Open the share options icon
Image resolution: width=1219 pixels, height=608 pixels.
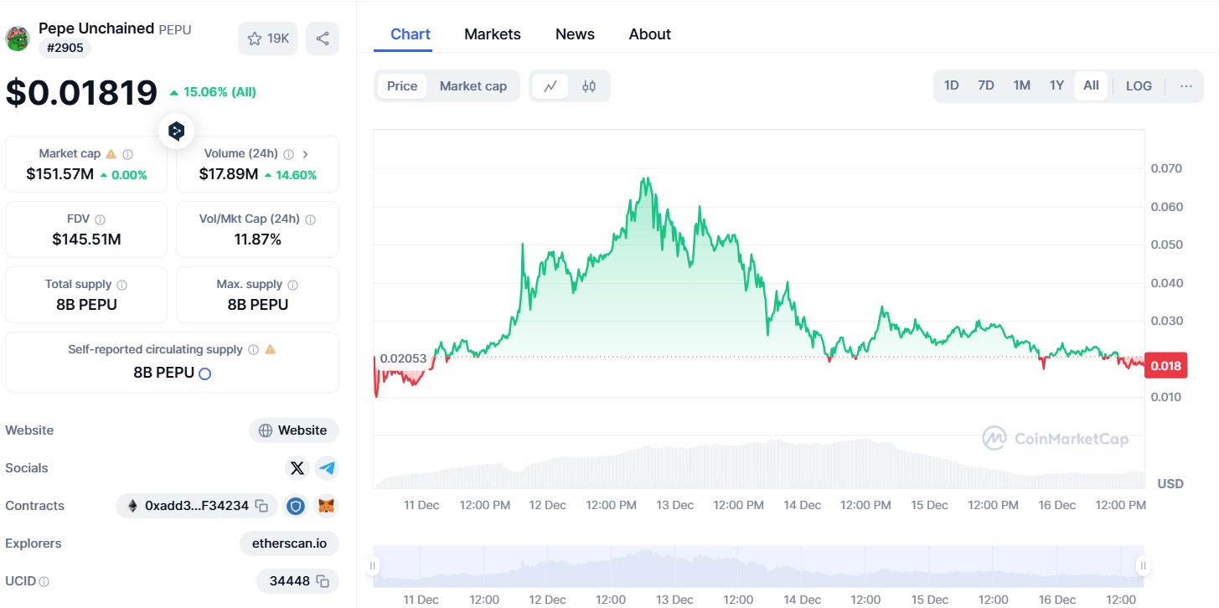[323, 39]
